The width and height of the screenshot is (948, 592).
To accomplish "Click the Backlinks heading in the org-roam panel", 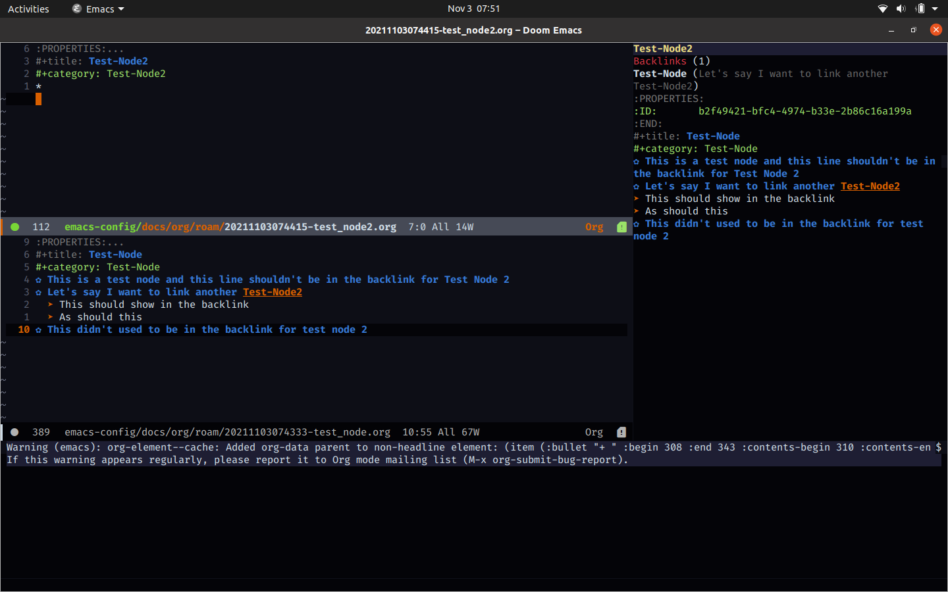I will pos(660,61).
